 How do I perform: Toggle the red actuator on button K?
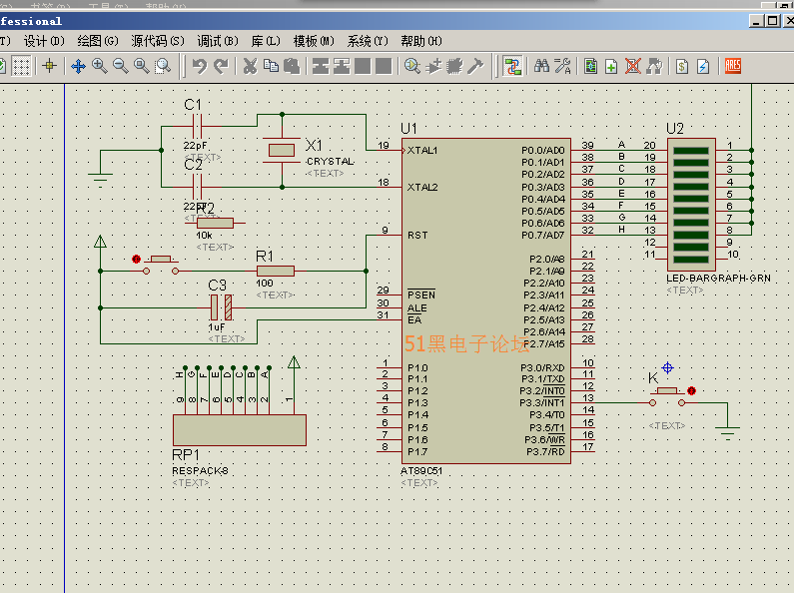[x=692, y=390]
